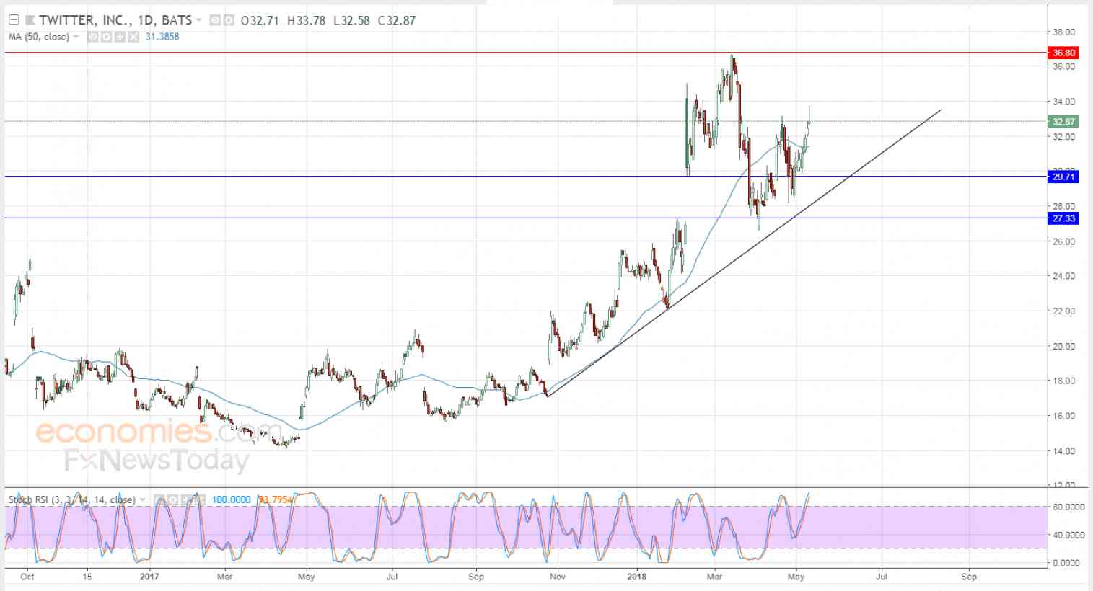Click the 2017 label on the time axis
Screen dimensions: 1093x591
149,577
